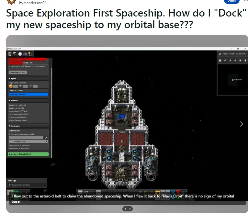Click the blue Streamline progress bar
Image resolution: width=248 pixels, height=213 pixels.
tap(28, 95)
